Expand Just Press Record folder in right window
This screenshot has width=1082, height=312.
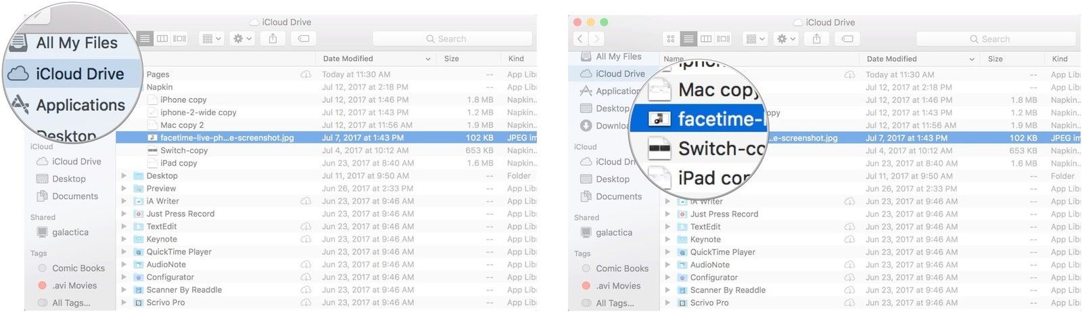click(667, 214)
